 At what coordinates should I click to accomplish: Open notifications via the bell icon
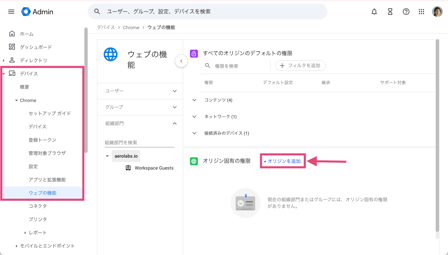(374, 12)
